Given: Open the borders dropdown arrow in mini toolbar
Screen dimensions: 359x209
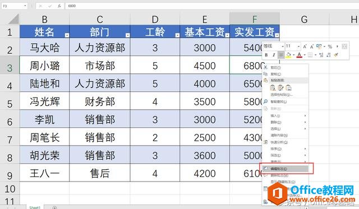Looking at the screenshot, I should [315, 55].
